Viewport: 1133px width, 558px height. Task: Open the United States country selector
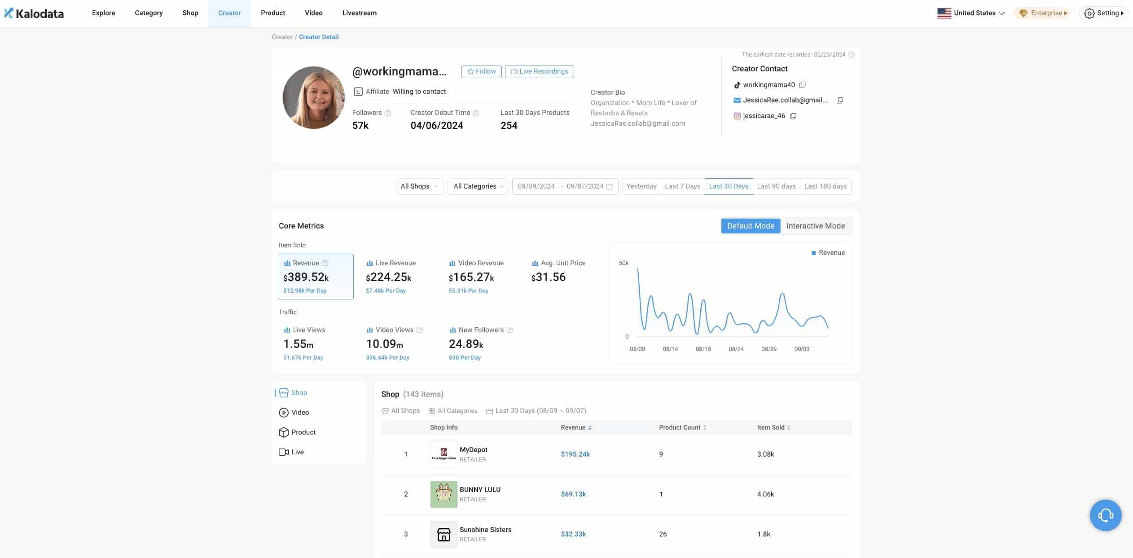[x=971, y=13]
